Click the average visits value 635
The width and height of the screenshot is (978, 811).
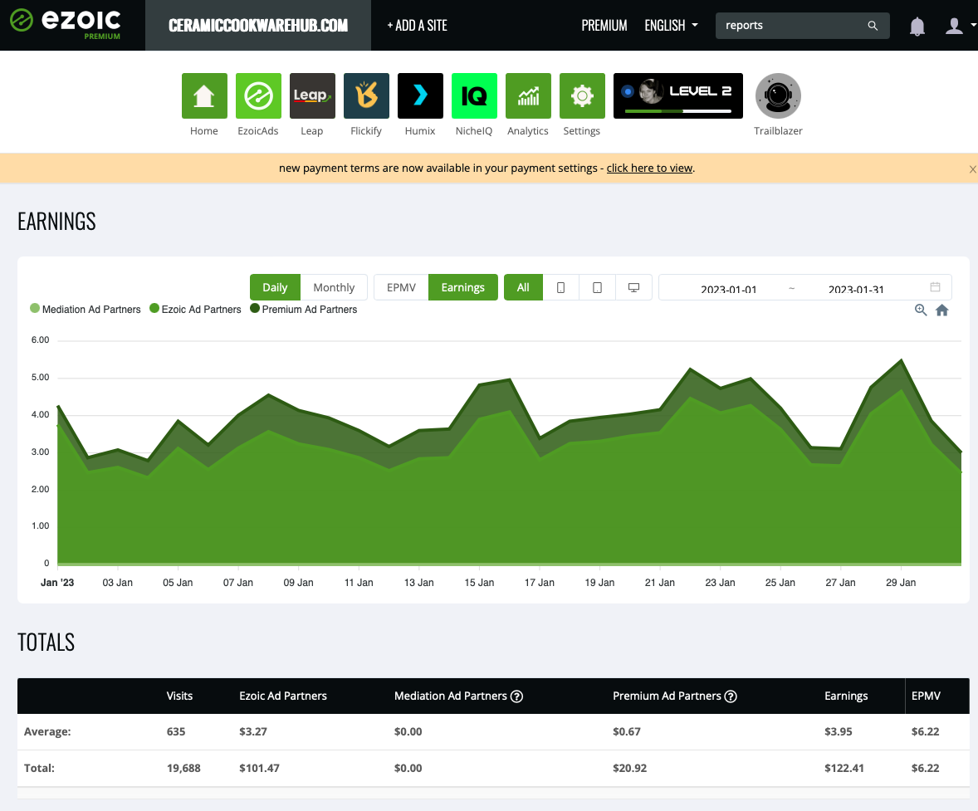176,731
